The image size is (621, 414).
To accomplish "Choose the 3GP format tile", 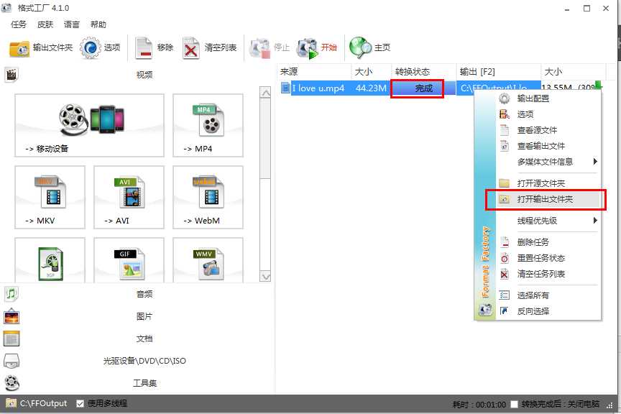I will click(x=50, y=260).
